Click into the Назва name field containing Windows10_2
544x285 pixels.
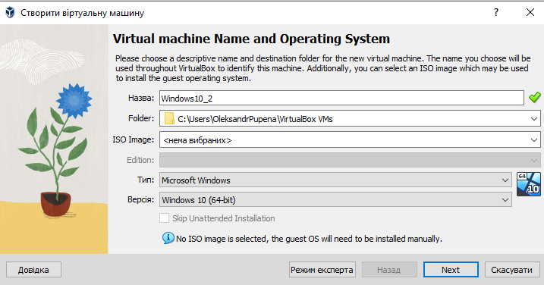341,98
